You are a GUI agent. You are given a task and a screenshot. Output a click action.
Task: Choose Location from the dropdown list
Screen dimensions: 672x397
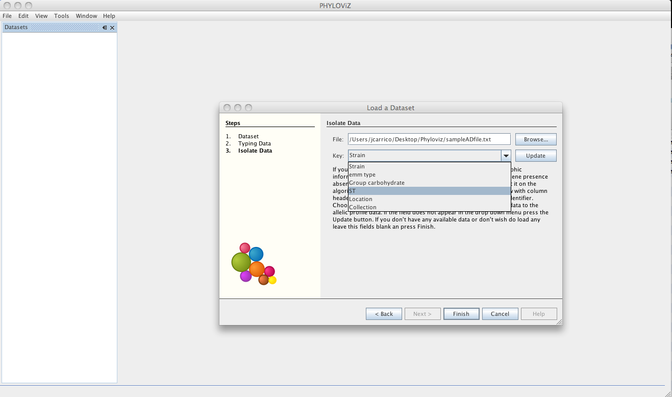pyautogui.click(x=429, y=199)
